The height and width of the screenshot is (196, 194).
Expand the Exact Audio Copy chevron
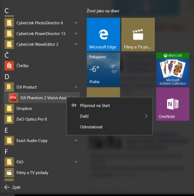76,140
